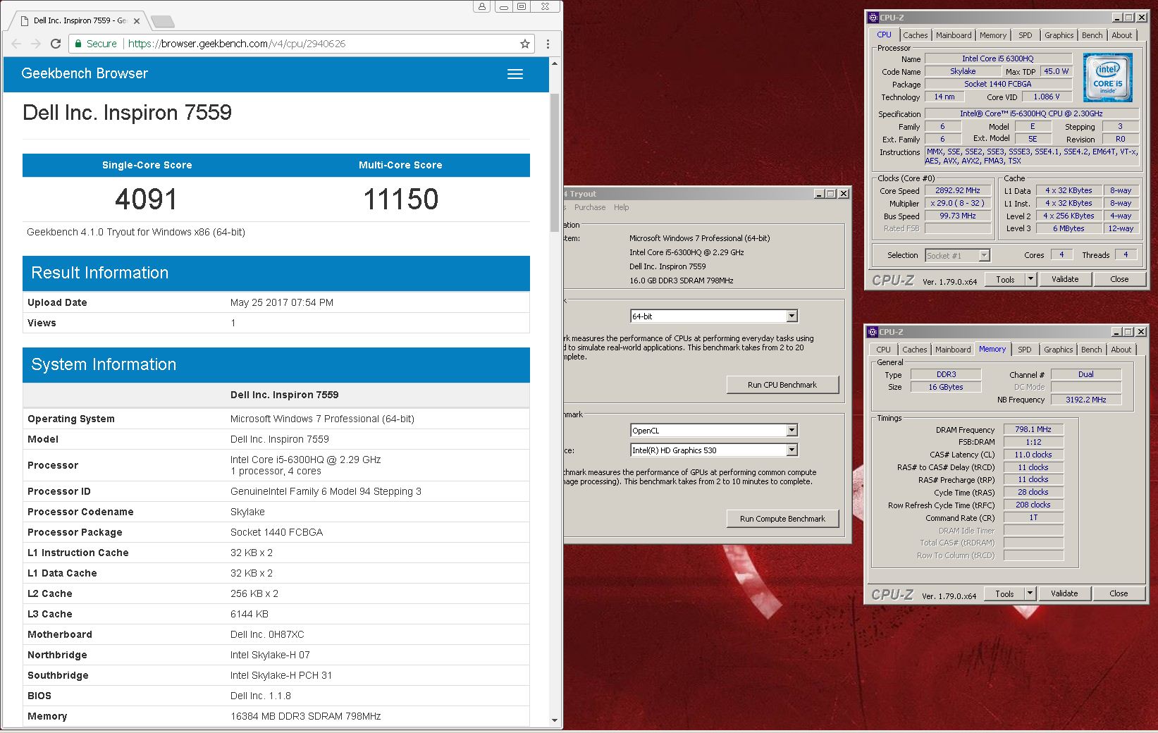Open Geekbench Browser hamburger menu

(x=515, y=74)
